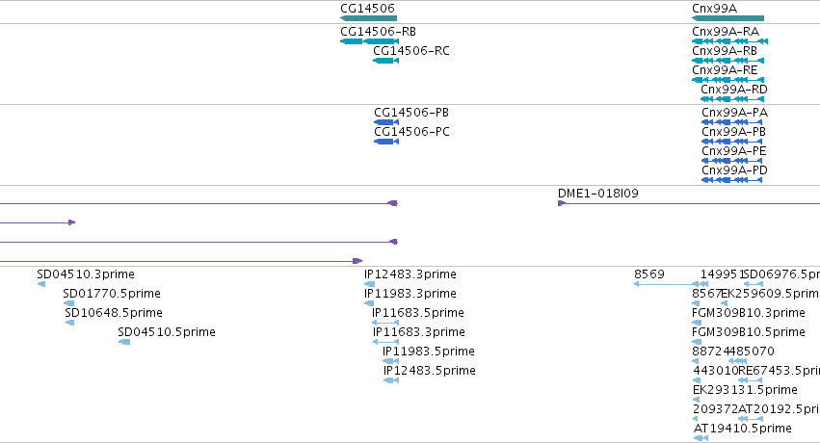820x443 pixels.
Task: Select EST label SD10648.5prime
Action: [x=114, y=313]
